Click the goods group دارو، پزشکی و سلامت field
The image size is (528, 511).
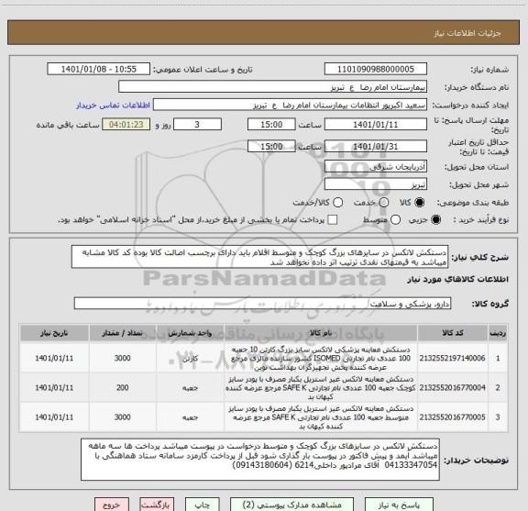[262, 304]
